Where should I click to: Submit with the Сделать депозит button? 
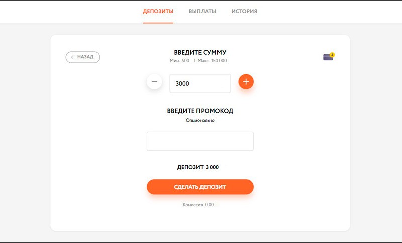pos(200,187)
